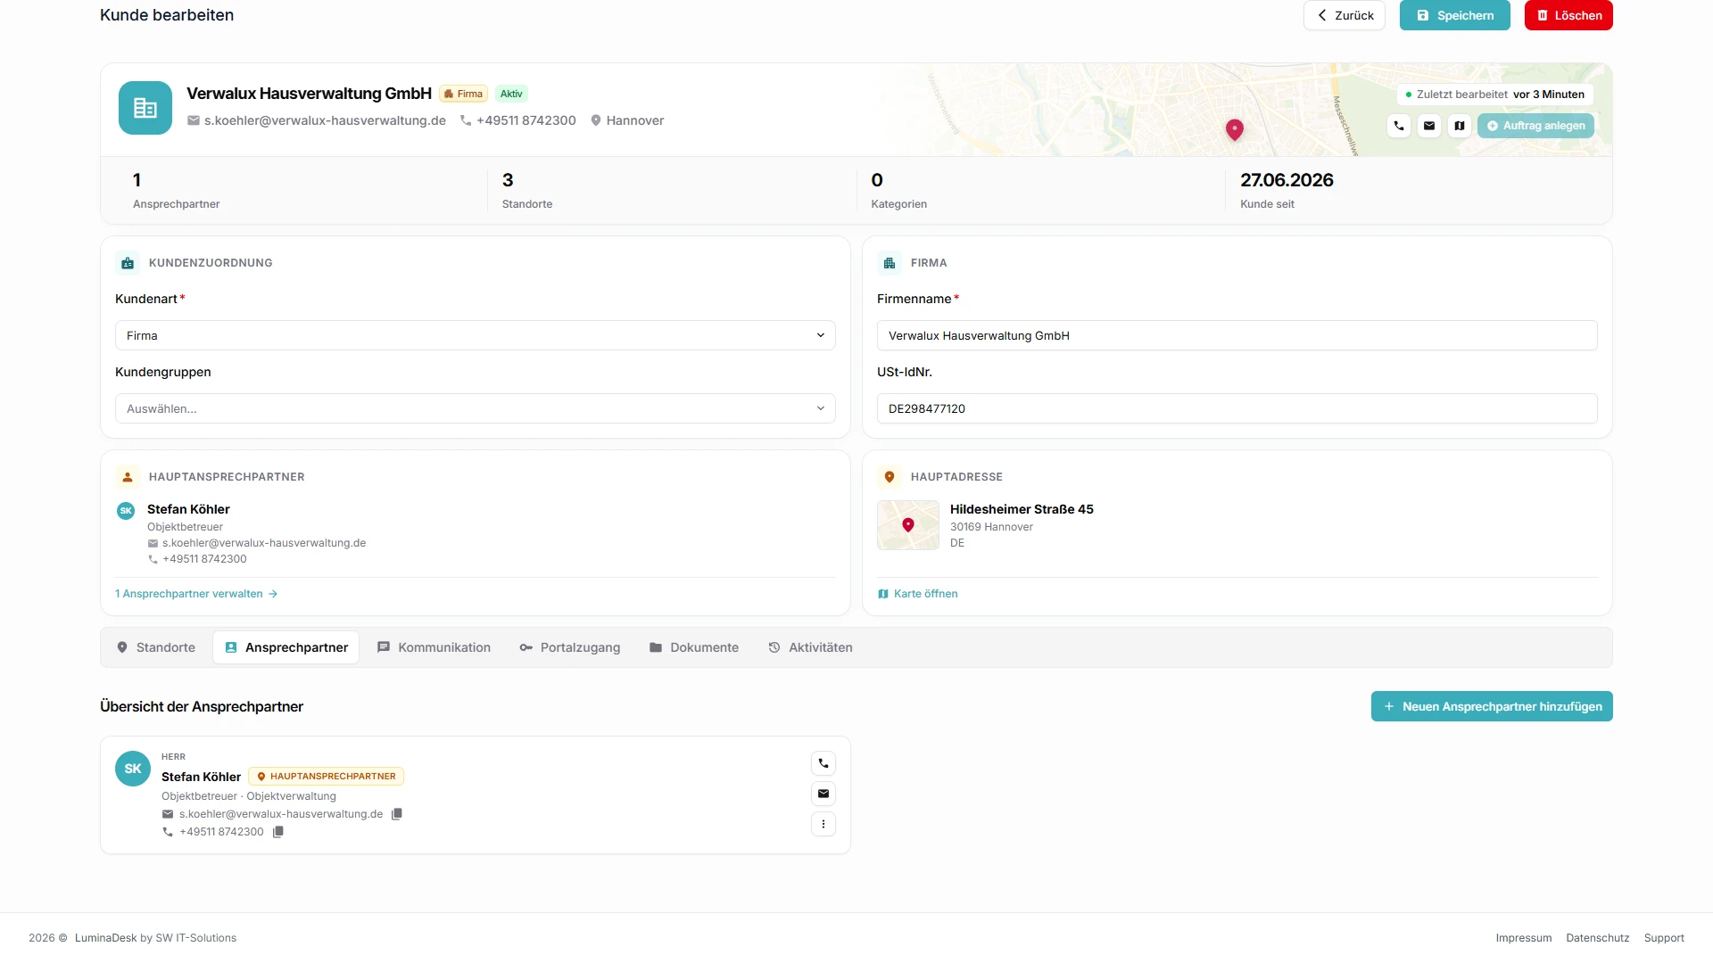Image resolution: width=1713 pixels, height=963 pixels.
Task: Click the teal company avatar icon in header
Action: pyautogui.click(x=145, y=108)
